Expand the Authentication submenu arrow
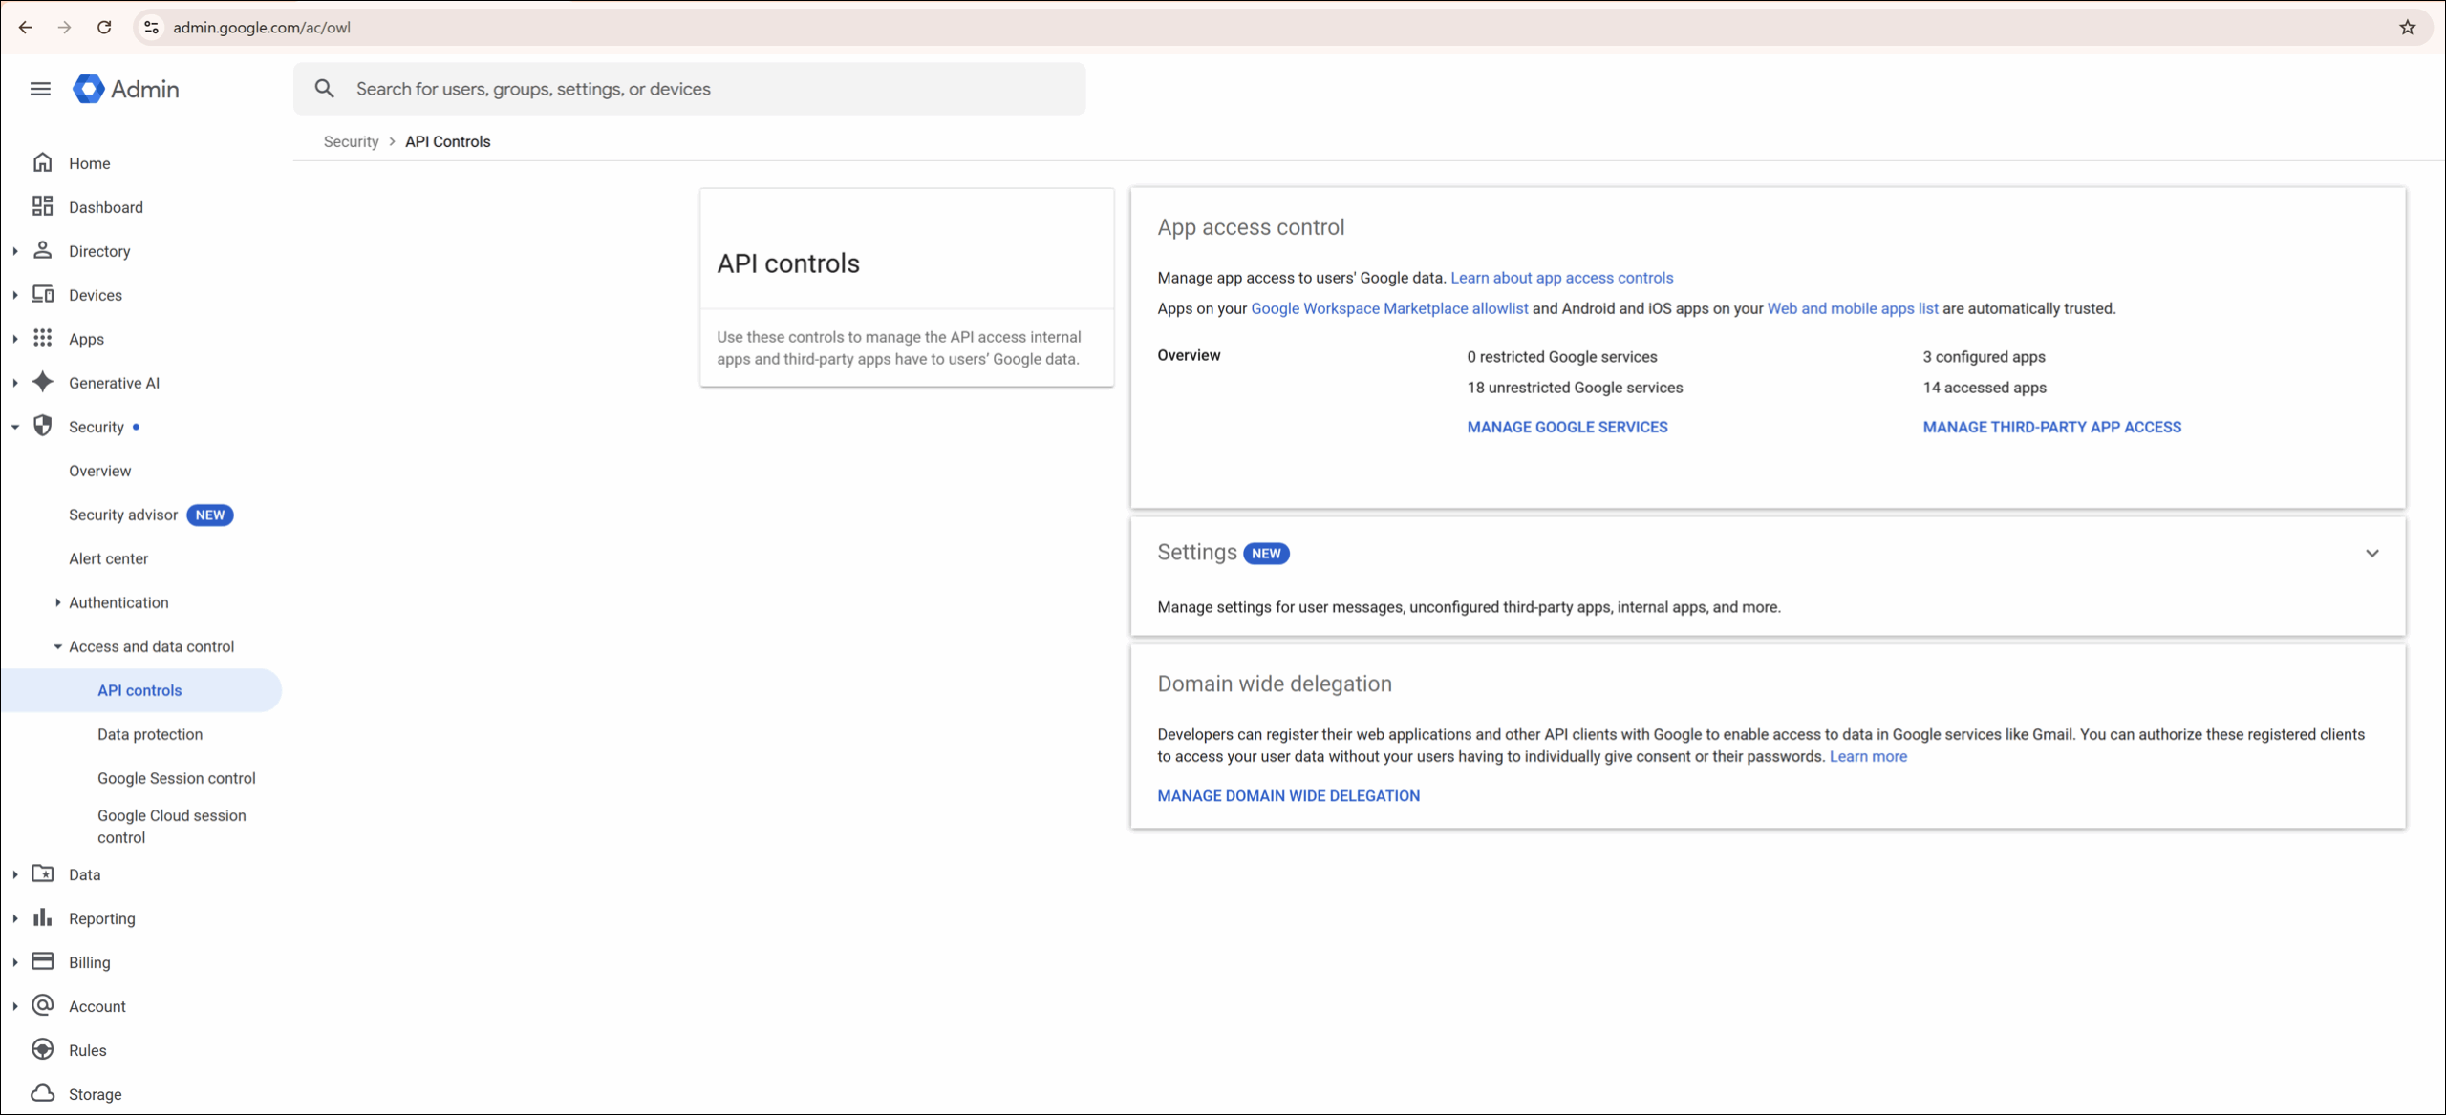Image resolution: width=2446 pixels, height=1115 pixels. [58, 602]
